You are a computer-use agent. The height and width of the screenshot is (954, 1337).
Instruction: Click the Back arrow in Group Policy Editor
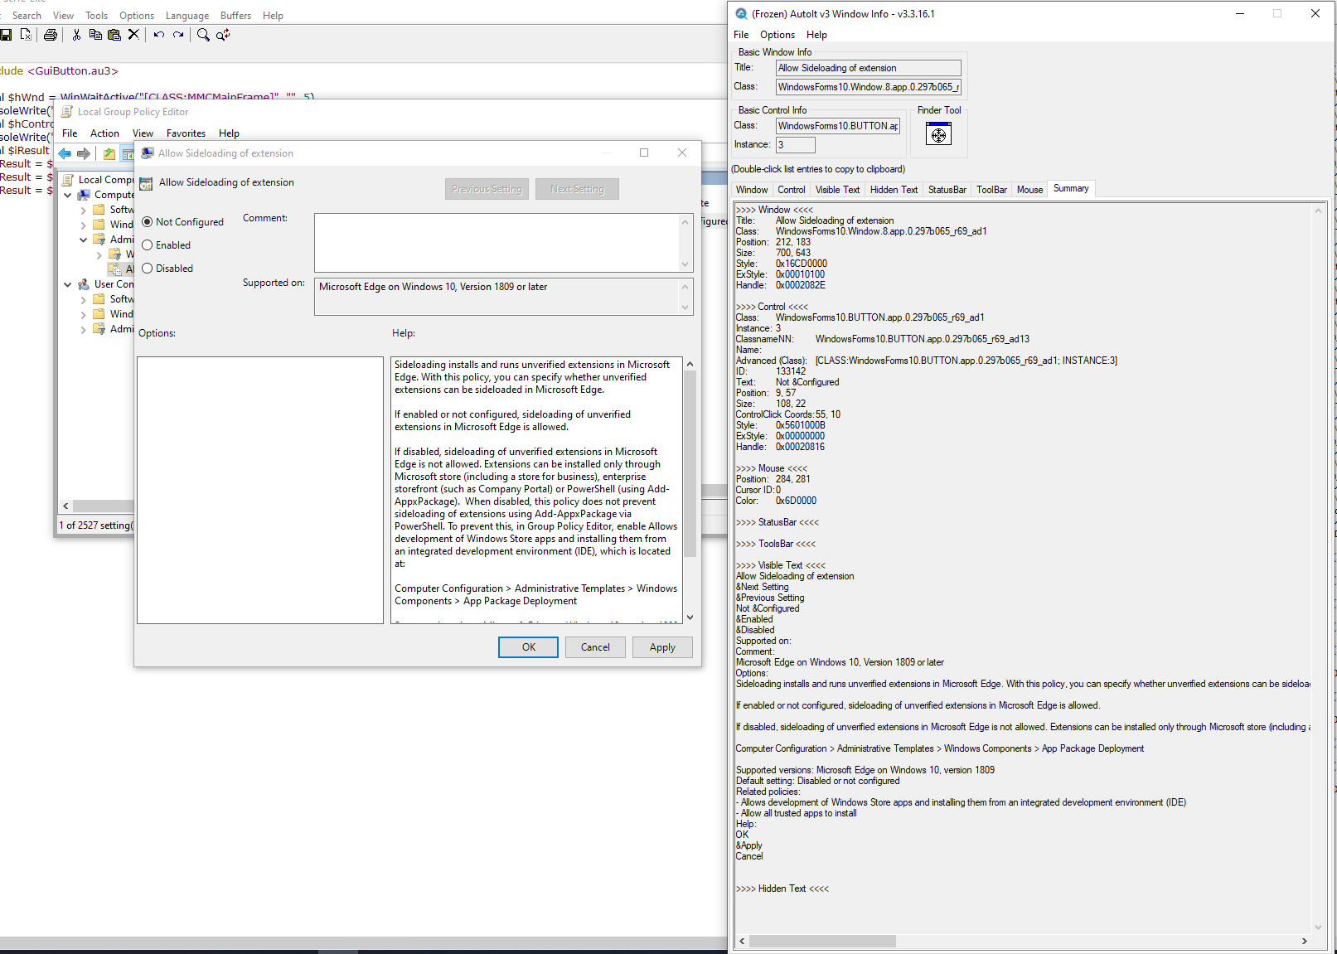point(65,153)
